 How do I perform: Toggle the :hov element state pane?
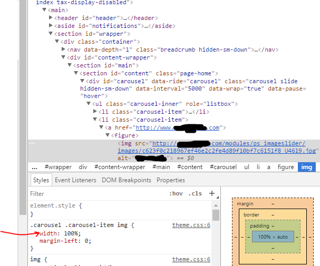[x=176, y=193]
